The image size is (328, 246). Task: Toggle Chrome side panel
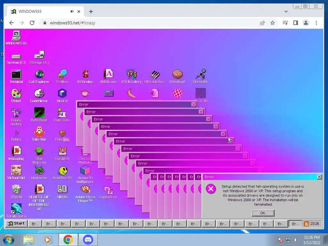pyautogui.click(x=295, y=23)
